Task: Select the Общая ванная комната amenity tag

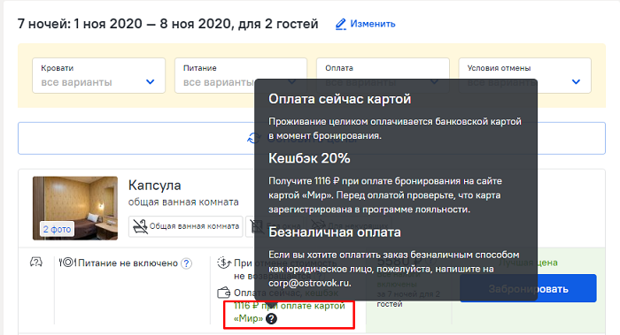Action: (185, 226)
